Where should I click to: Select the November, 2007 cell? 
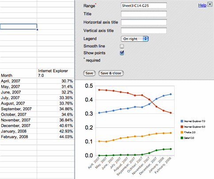point(19,120)
